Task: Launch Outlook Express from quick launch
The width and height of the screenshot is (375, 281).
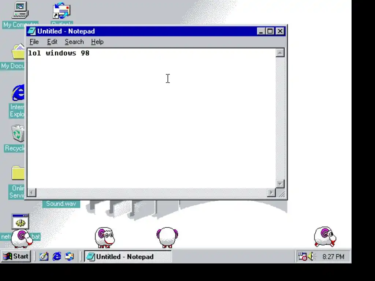Action: point(70,256)
